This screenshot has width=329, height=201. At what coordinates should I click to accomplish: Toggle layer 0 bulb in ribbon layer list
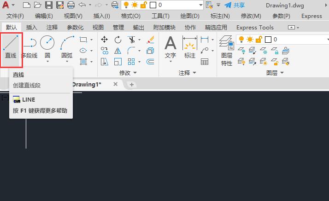tap(241, 40)
